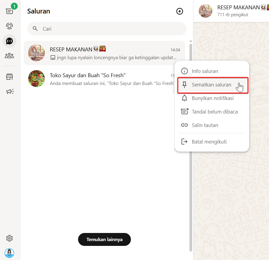Viewport: 269px width, 260px height.
Task: Open the Settings gear icon
Action: (x=10, y=238)
